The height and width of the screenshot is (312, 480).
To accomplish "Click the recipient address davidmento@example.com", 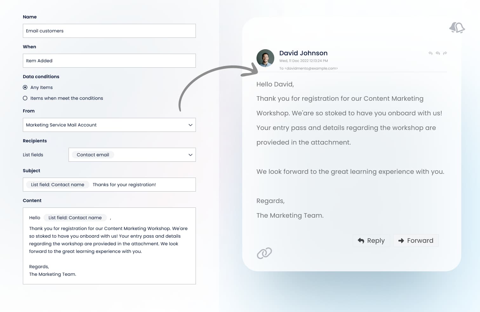I will (311, 68).
